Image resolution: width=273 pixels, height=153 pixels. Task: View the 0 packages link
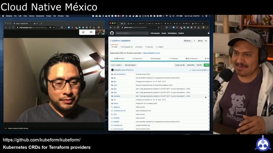tap(155, 59)
